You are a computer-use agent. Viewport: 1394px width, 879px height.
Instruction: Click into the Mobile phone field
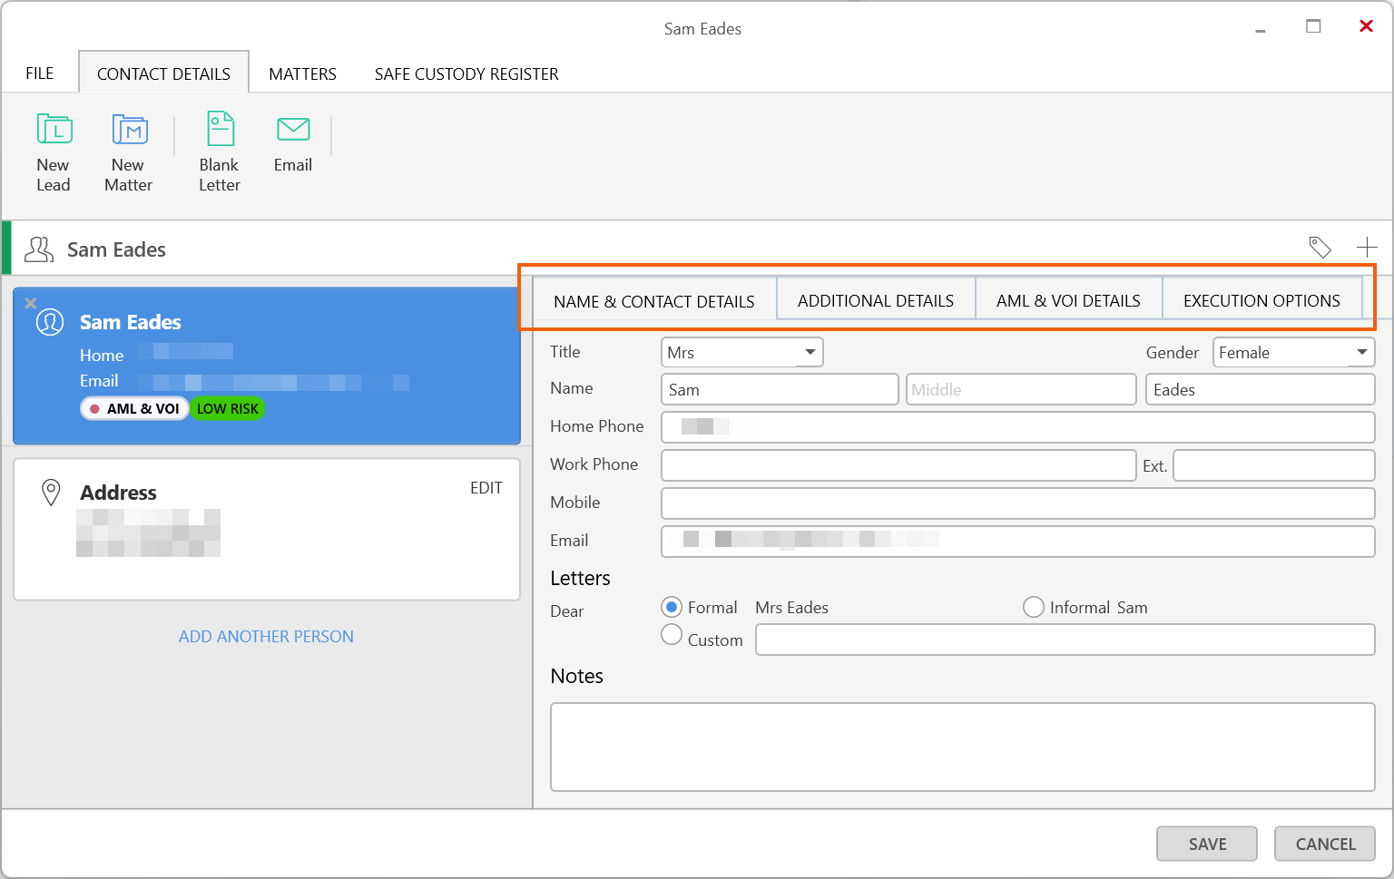coord(1016,503)
